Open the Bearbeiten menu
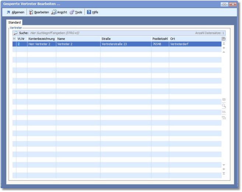This screenshot has height=192, width=242. pyautogui.click(x=38, y=12)
